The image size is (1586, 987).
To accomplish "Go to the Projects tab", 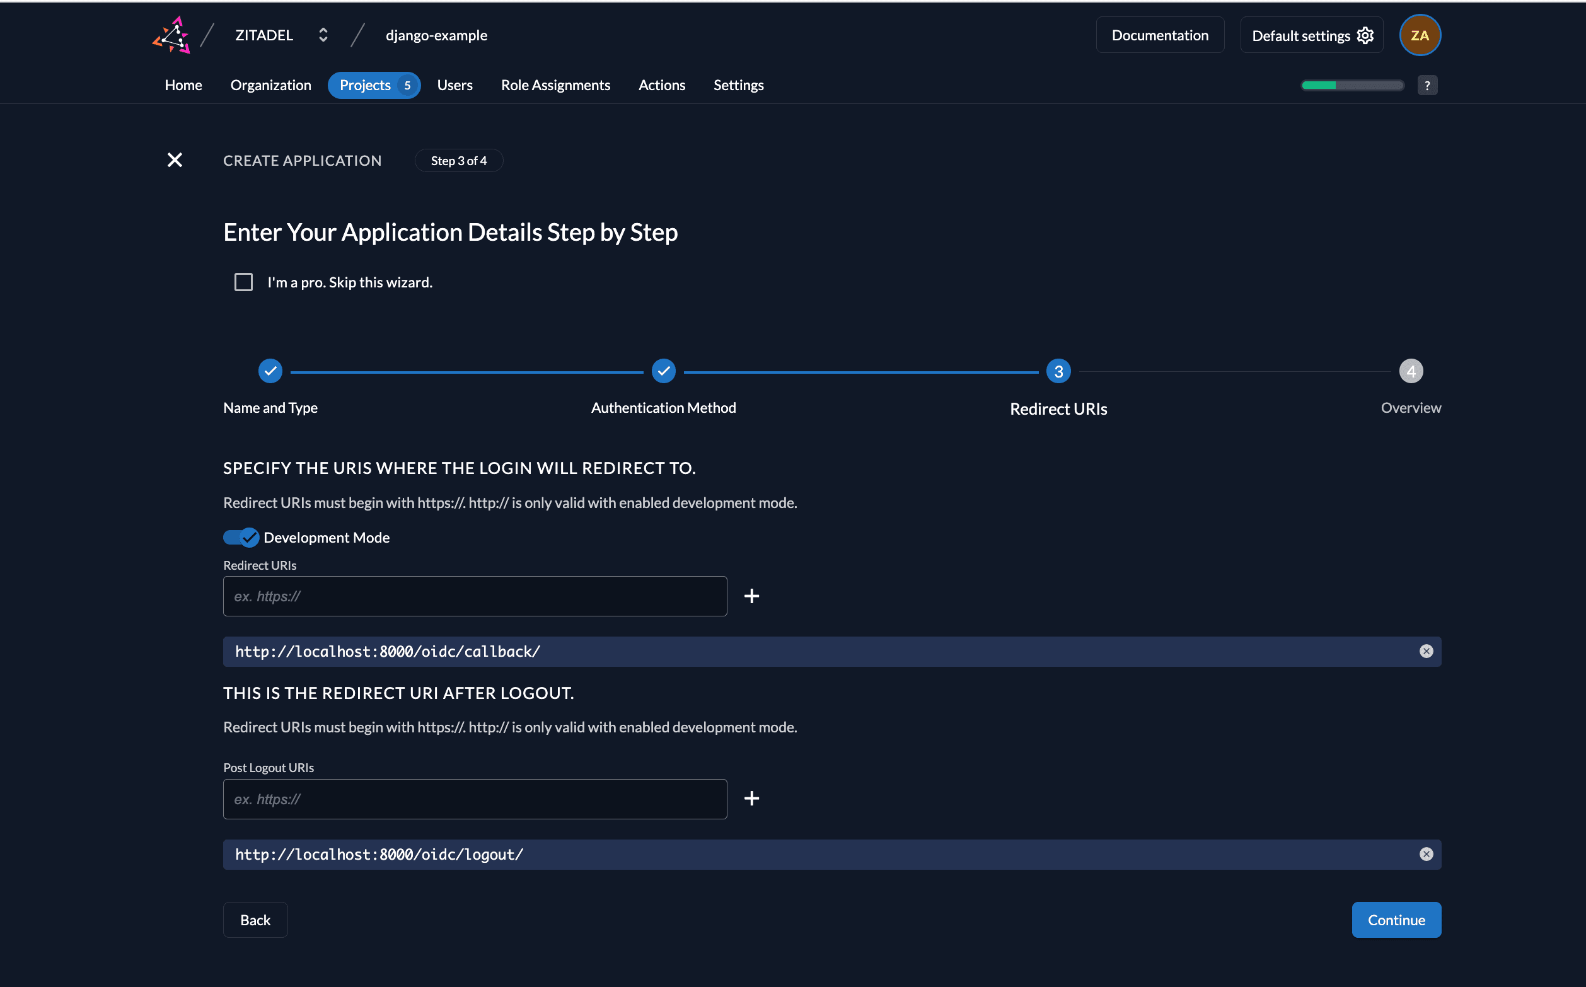I will point(374,85).
